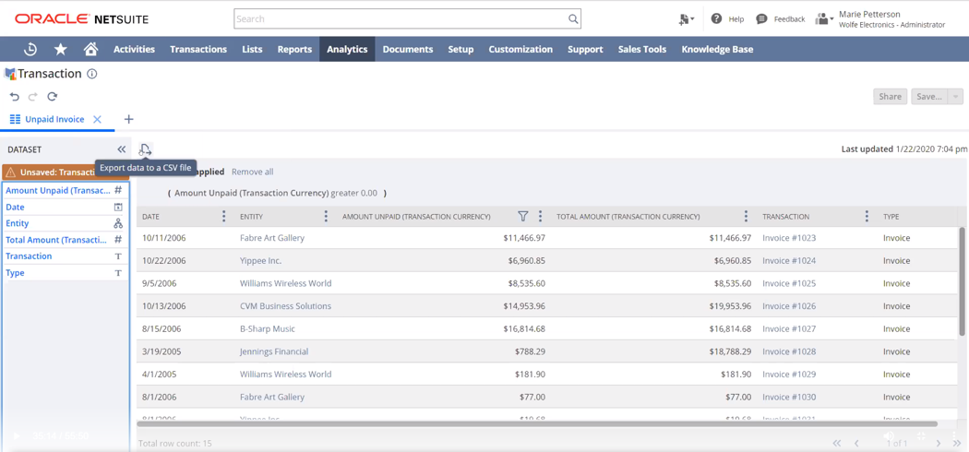Image resolution: width=969 pixels, height=452 pixels.
Task: Open the Save button dropdown arrow
Action: coord(955,97)
